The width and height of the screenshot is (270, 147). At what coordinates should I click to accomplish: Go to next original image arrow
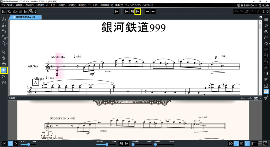(249, 98)
